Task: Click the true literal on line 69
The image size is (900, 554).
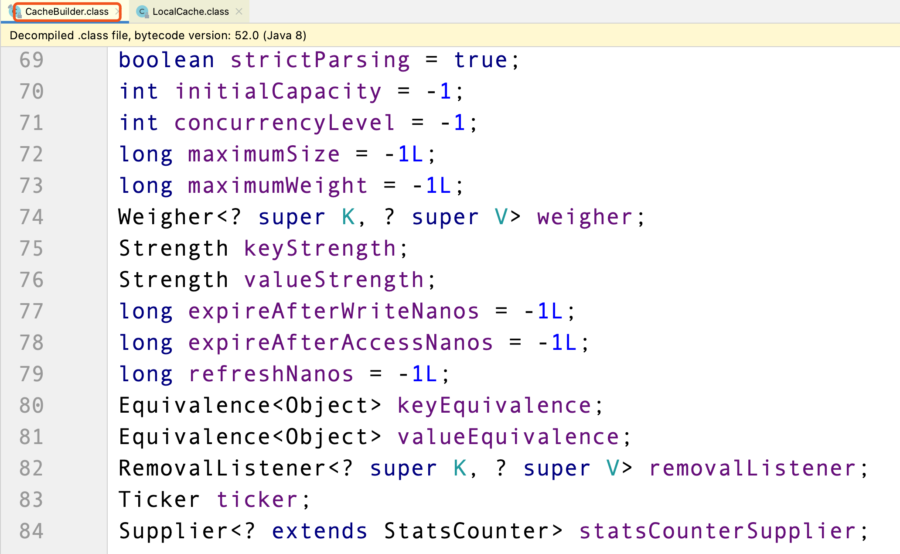Action: tap(480, 60)
